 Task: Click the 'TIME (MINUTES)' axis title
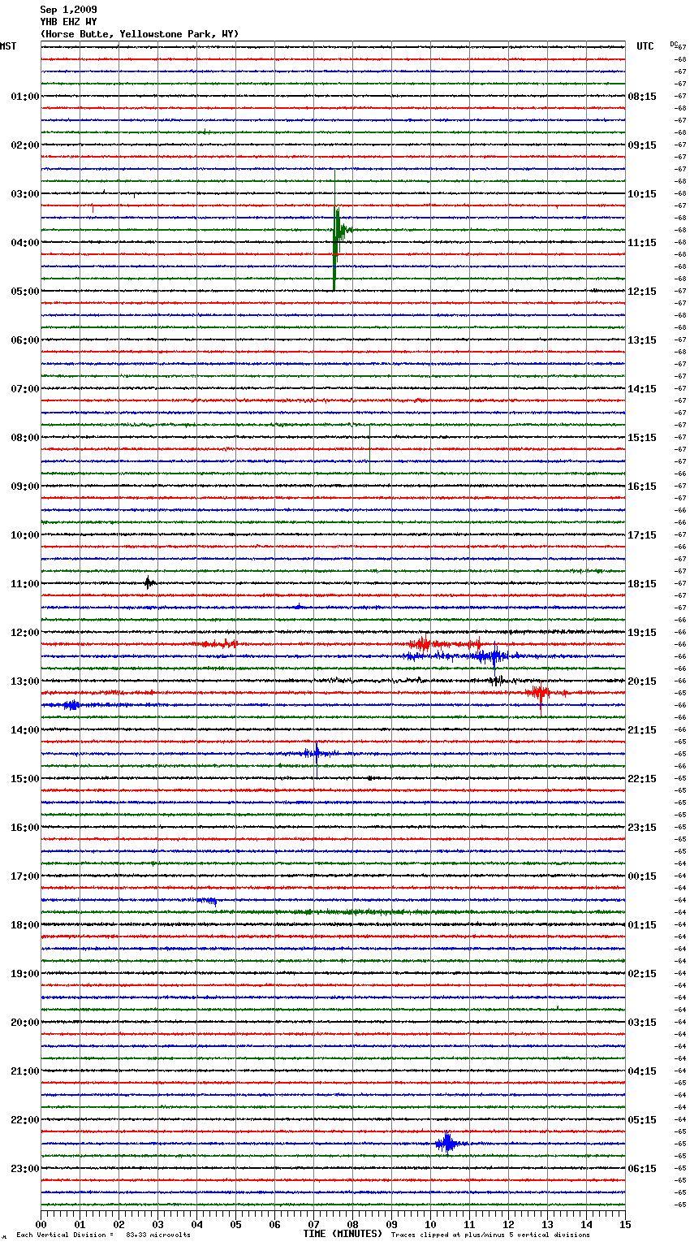click(x=343, y=1234)
